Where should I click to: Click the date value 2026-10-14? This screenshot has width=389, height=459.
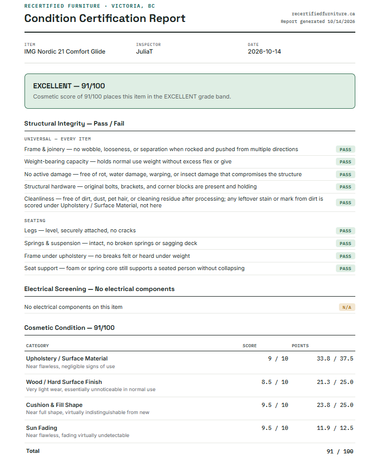pos(264,52)
